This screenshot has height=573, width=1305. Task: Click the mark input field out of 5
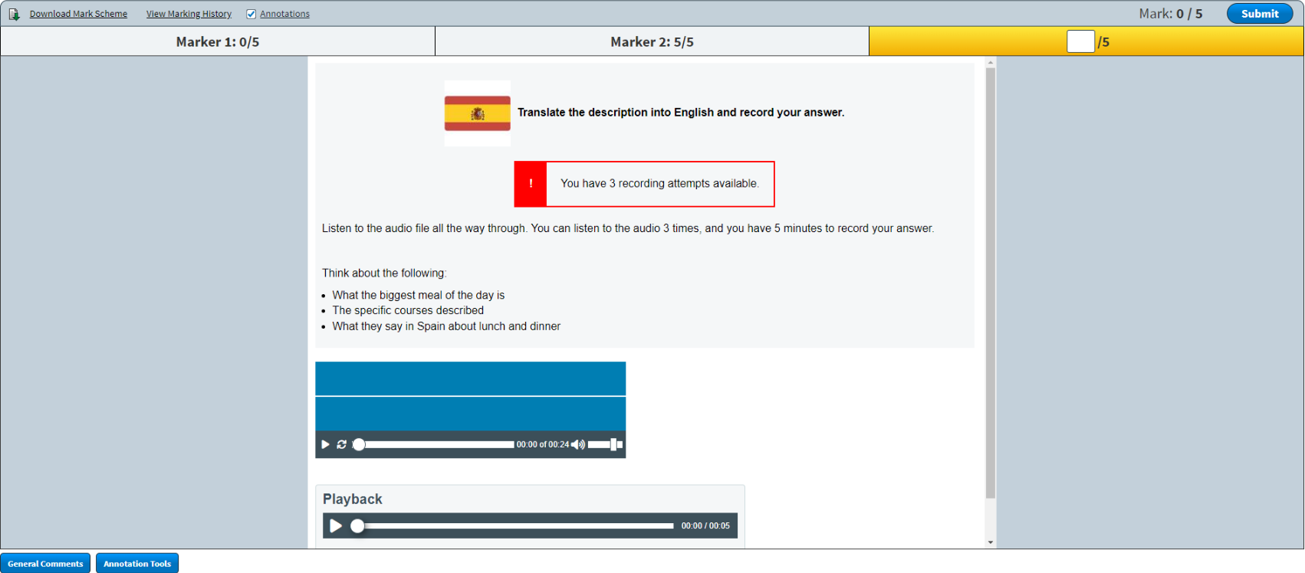pyautogui.click(x=1080, y=41)
